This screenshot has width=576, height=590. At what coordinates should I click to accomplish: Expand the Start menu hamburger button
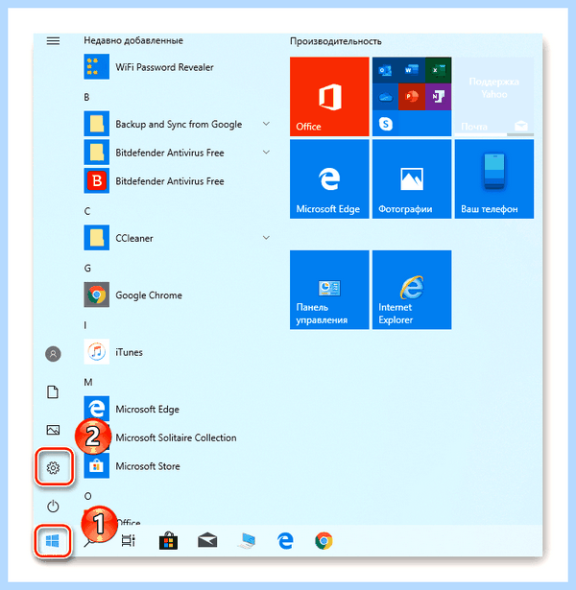pyautogui.click(x=53, y=40)
